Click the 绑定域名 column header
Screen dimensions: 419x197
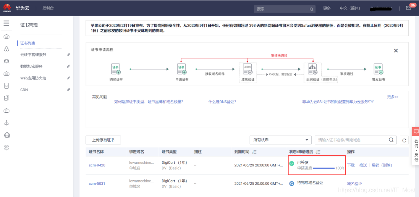137,152
